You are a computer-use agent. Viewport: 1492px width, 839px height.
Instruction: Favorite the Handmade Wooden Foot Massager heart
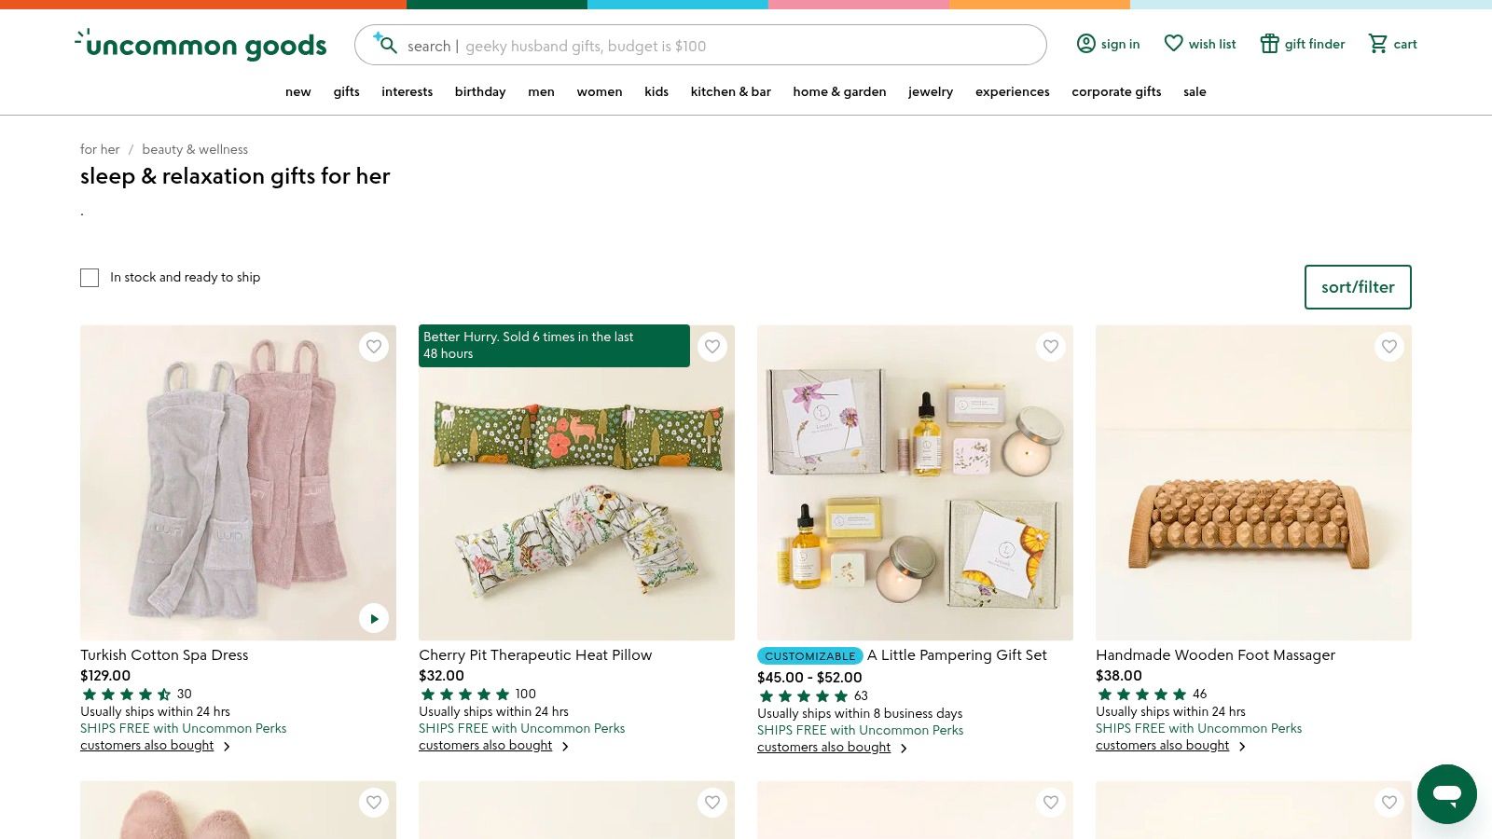click(1389, 347)
